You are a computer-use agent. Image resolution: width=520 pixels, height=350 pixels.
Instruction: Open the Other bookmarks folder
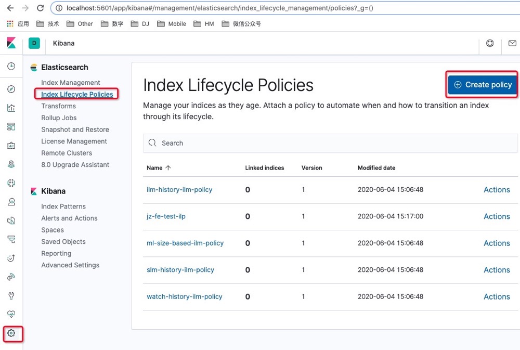[x=80, y=23]
